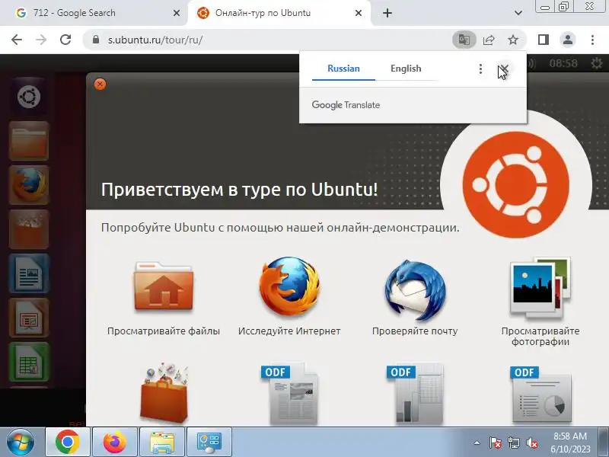Open Translate popup three-dot options

pos(480,69)
